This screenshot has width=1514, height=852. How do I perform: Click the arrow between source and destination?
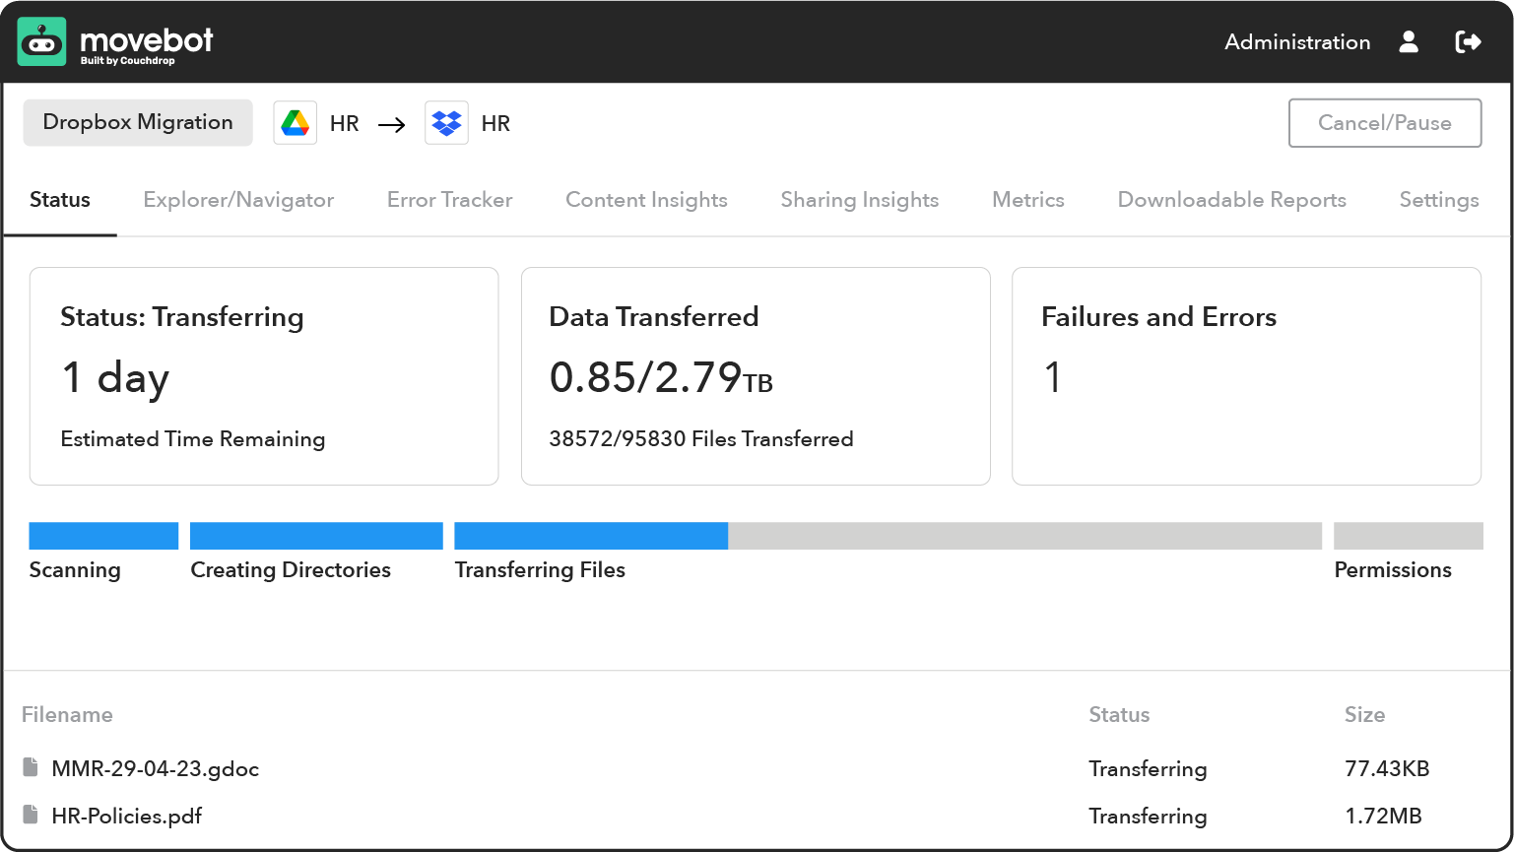pyautogui.click(x=391, y=124)
